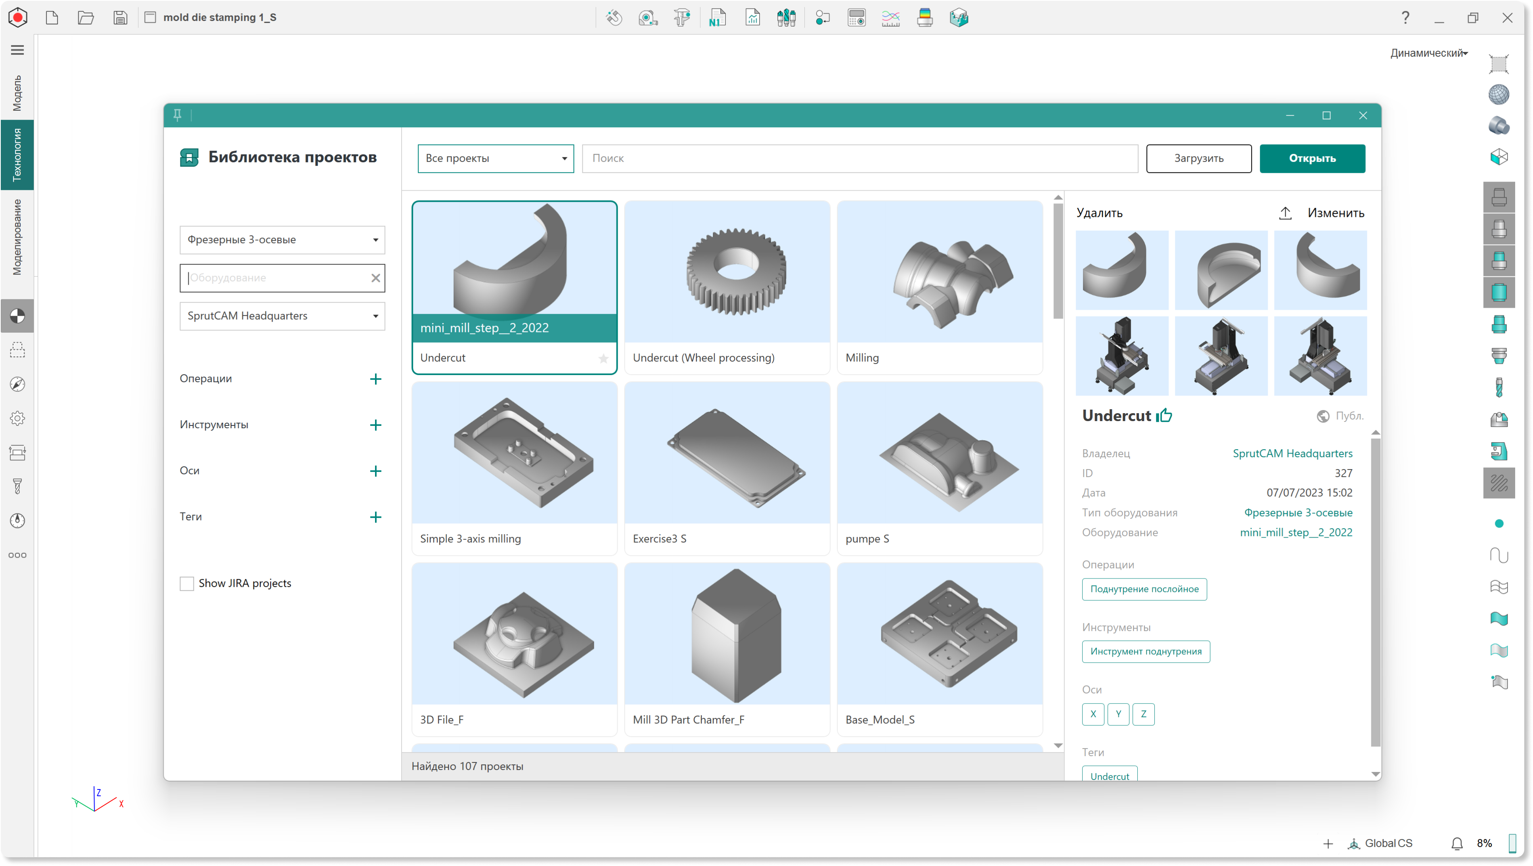Open the help question mark

(x=1405, y=18)
